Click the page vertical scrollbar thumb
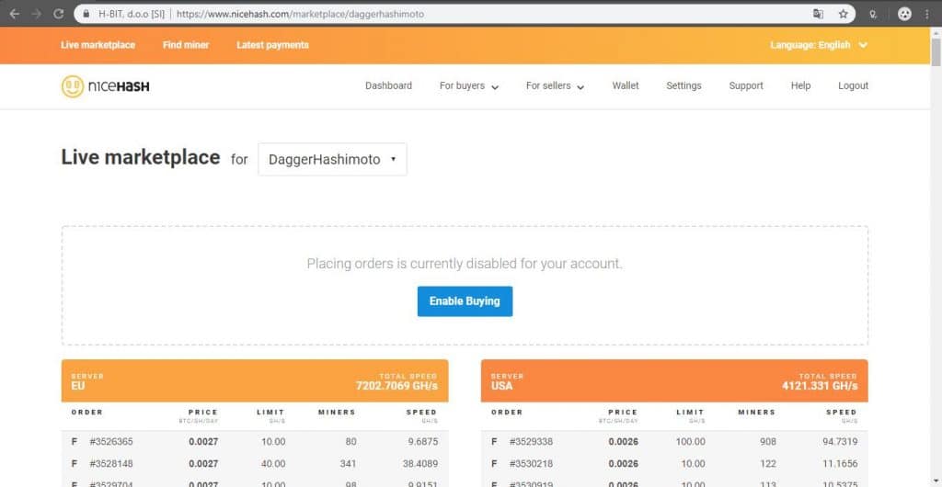 (936, 51)
